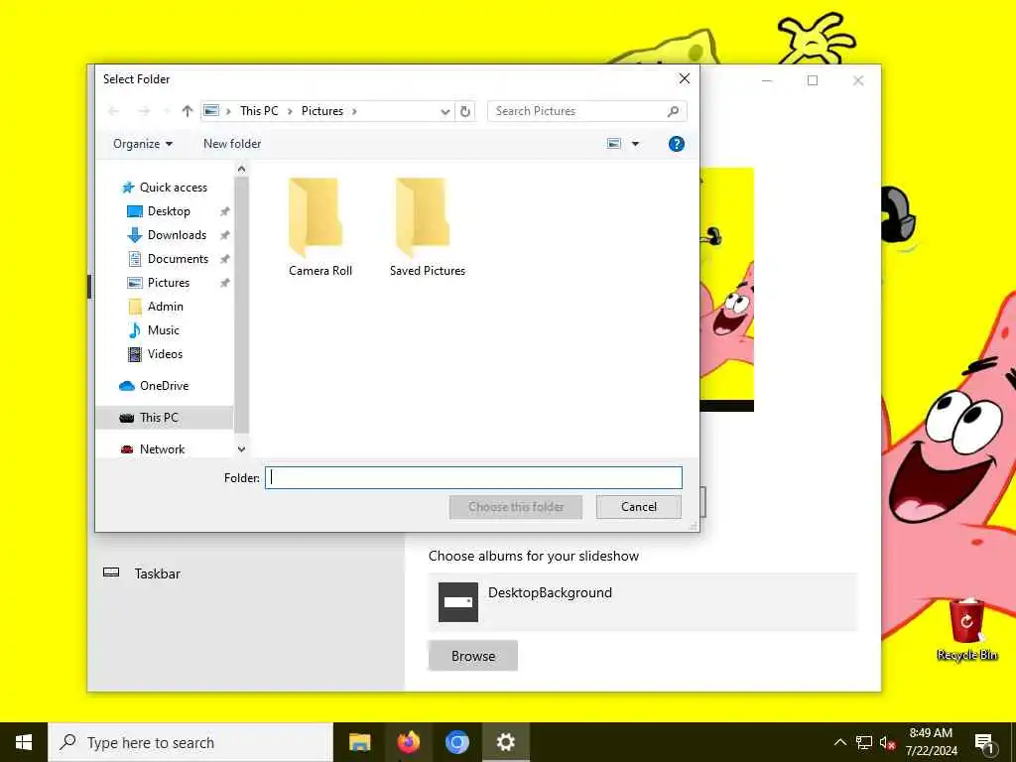Click the navigation pane scroll up arrow

(x=242, y=170)
